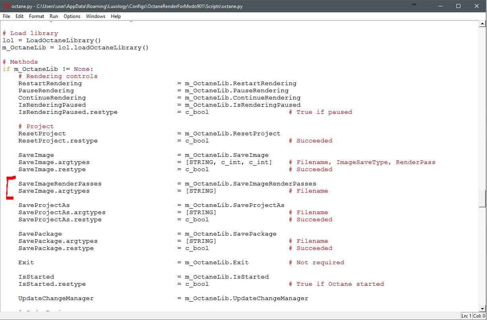Viewport: 487px width, 320px height.
Task: Click 'm_OctaneLib.Exit' text
Action: tap(217, 263)
